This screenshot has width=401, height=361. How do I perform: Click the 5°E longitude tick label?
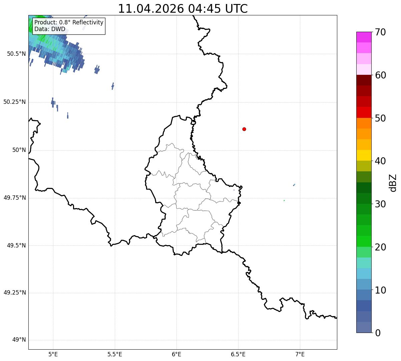pos(53,354)
